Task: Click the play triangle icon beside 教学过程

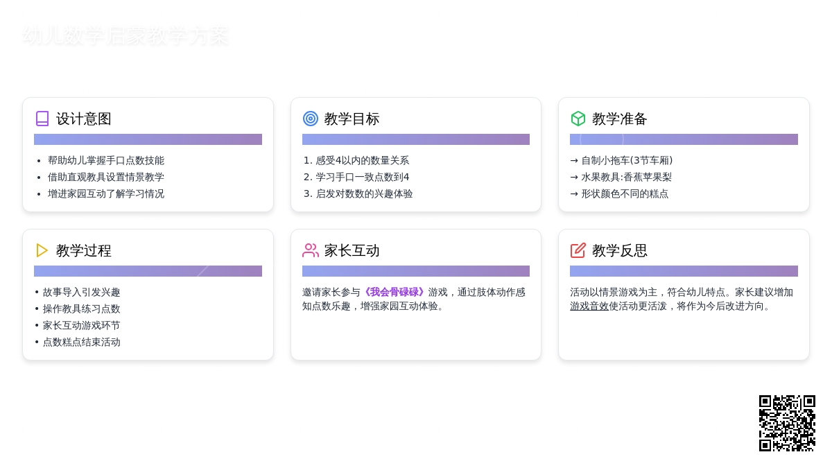Action: click(42, 250)
